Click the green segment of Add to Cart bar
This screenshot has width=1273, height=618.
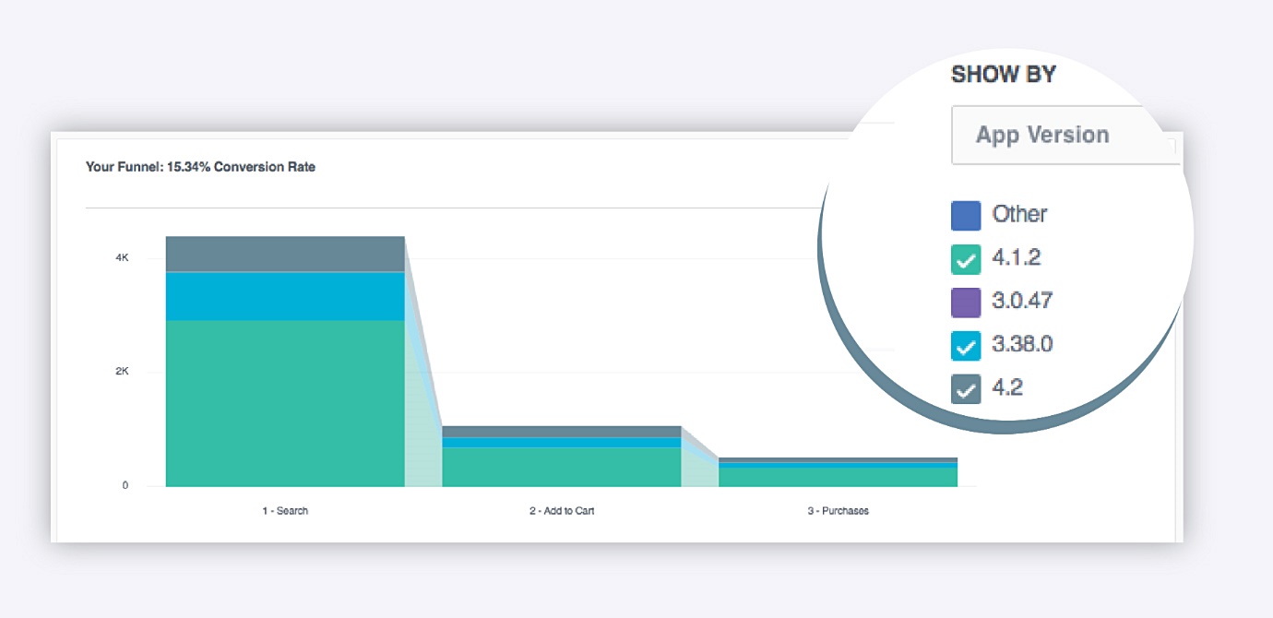(x=561, y=467)
